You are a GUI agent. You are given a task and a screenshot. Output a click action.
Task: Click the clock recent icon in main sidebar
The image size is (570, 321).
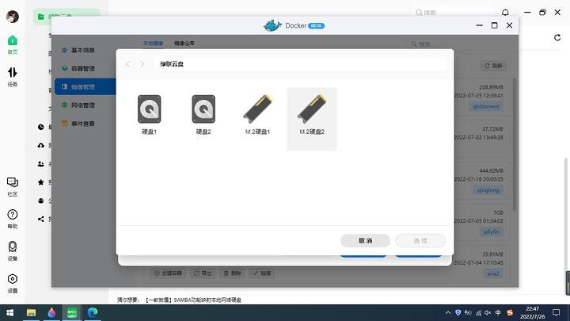pos(41,127)
